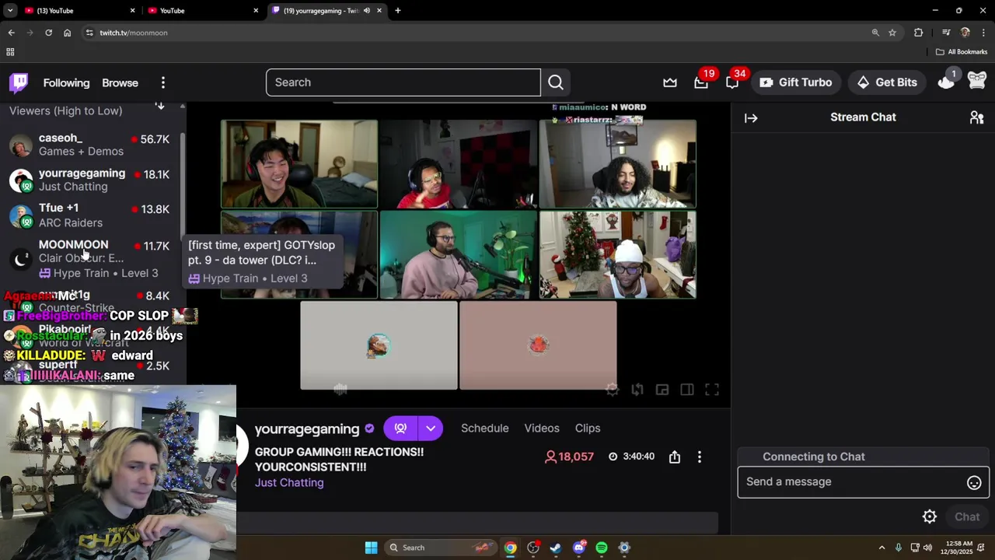Open All Bookmarks folder
This screenshot has width=995, height=560.
[x=962, y=52]
